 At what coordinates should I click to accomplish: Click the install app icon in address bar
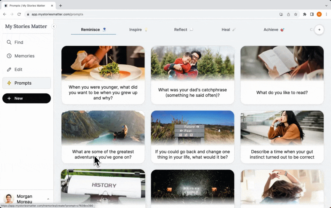pos(281,14)
